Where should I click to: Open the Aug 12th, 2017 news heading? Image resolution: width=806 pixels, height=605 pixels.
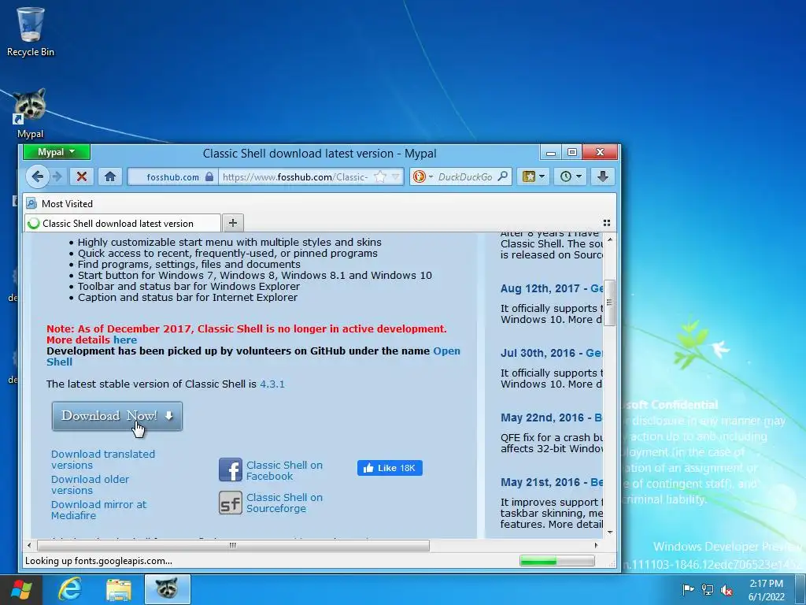click(552, 288)
